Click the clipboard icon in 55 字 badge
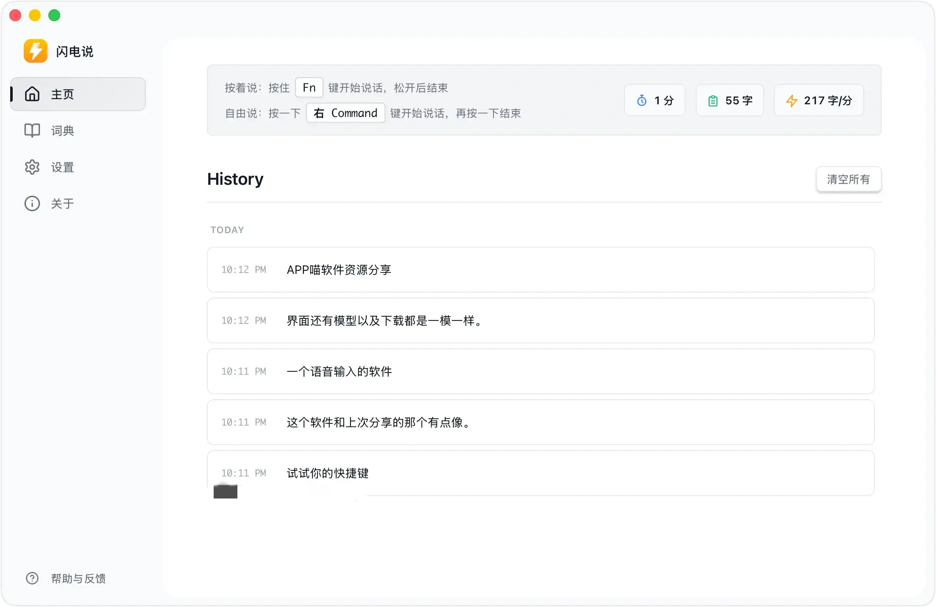This screenshot has width=936, height=607. click(713, 101)
